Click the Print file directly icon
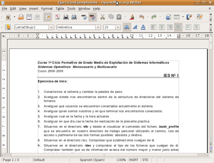This screenshot has height=163, width=214. click(66, 17)
